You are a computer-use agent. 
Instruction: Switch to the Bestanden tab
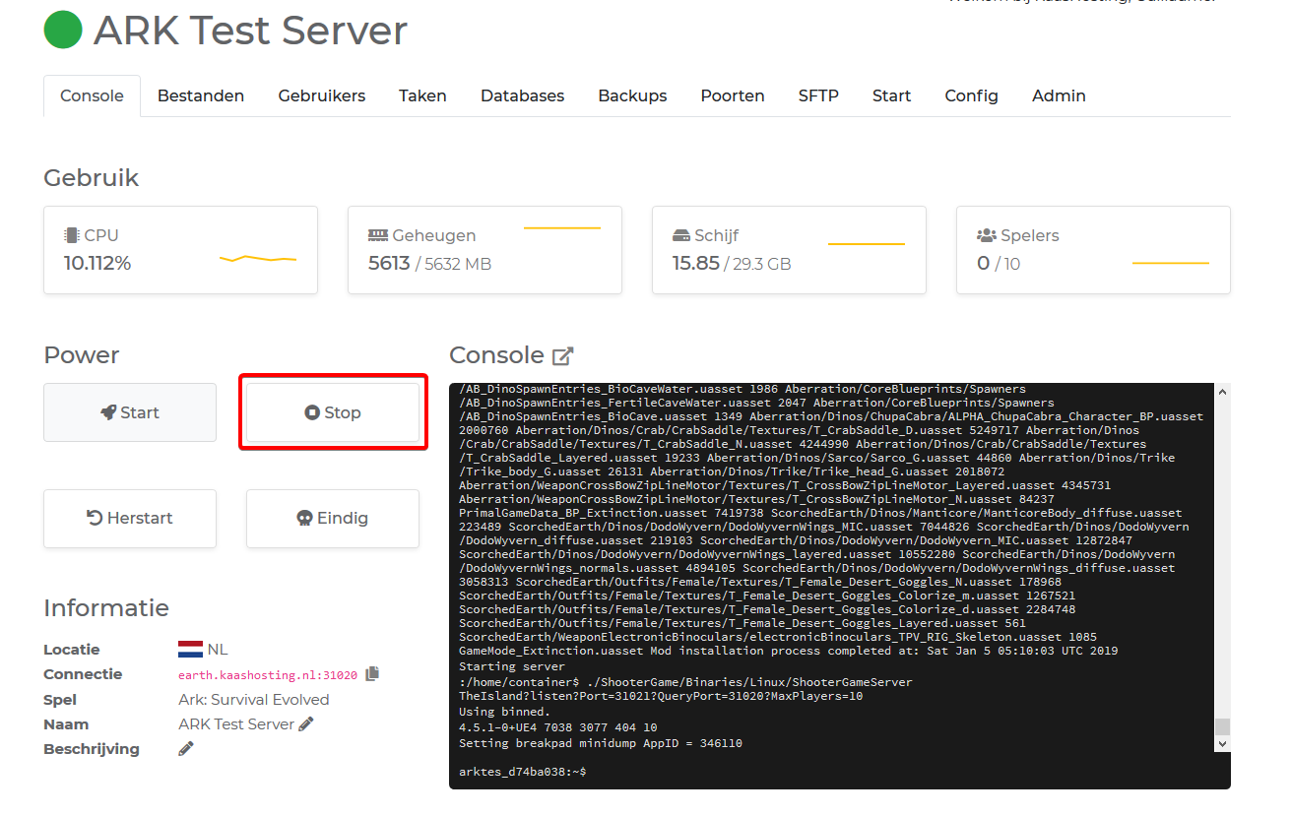(201, 96)
